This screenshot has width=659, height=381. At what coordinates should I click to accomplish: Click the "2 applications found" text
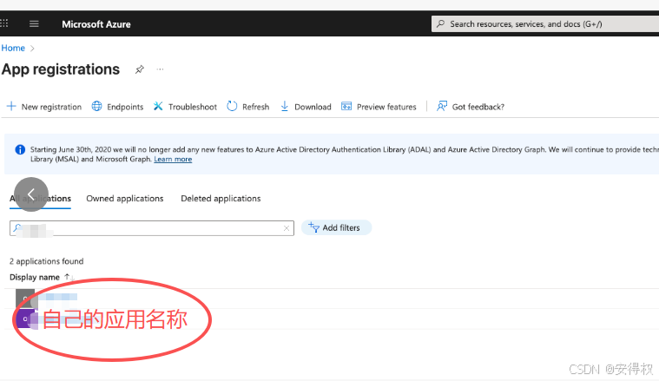[47, 261]
